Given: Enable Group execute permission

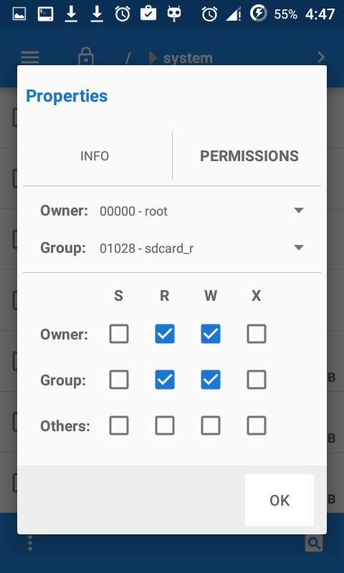Looking at the screenshot, I should [x=257, y=380].
